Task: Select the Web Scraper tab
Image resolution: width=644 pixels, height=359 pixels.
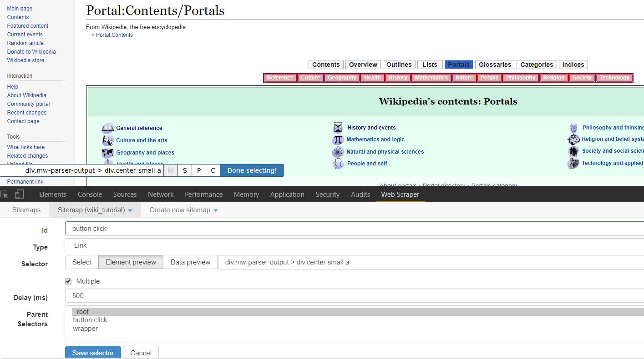Action: [400, 194]
